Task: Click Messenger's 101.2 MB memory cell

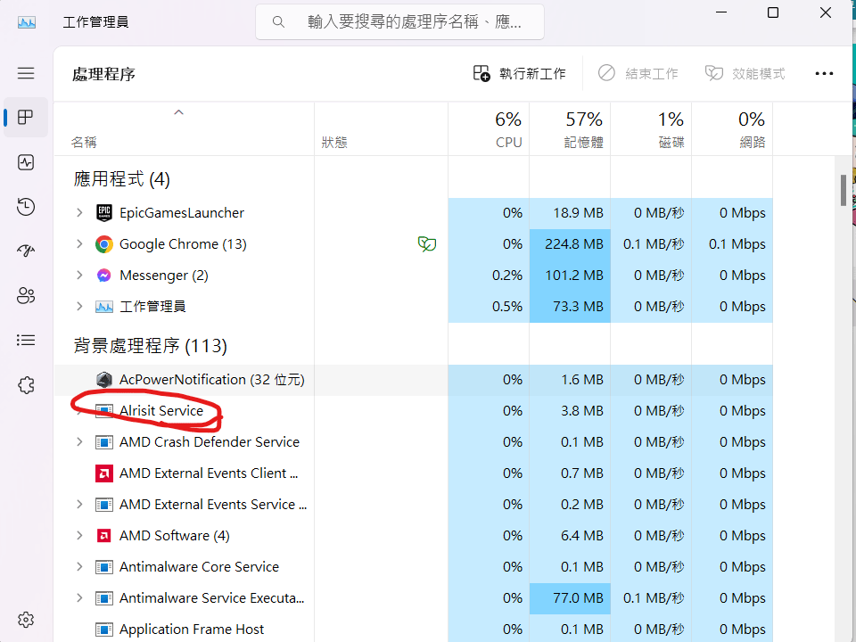Action: [x=570, y=276]
